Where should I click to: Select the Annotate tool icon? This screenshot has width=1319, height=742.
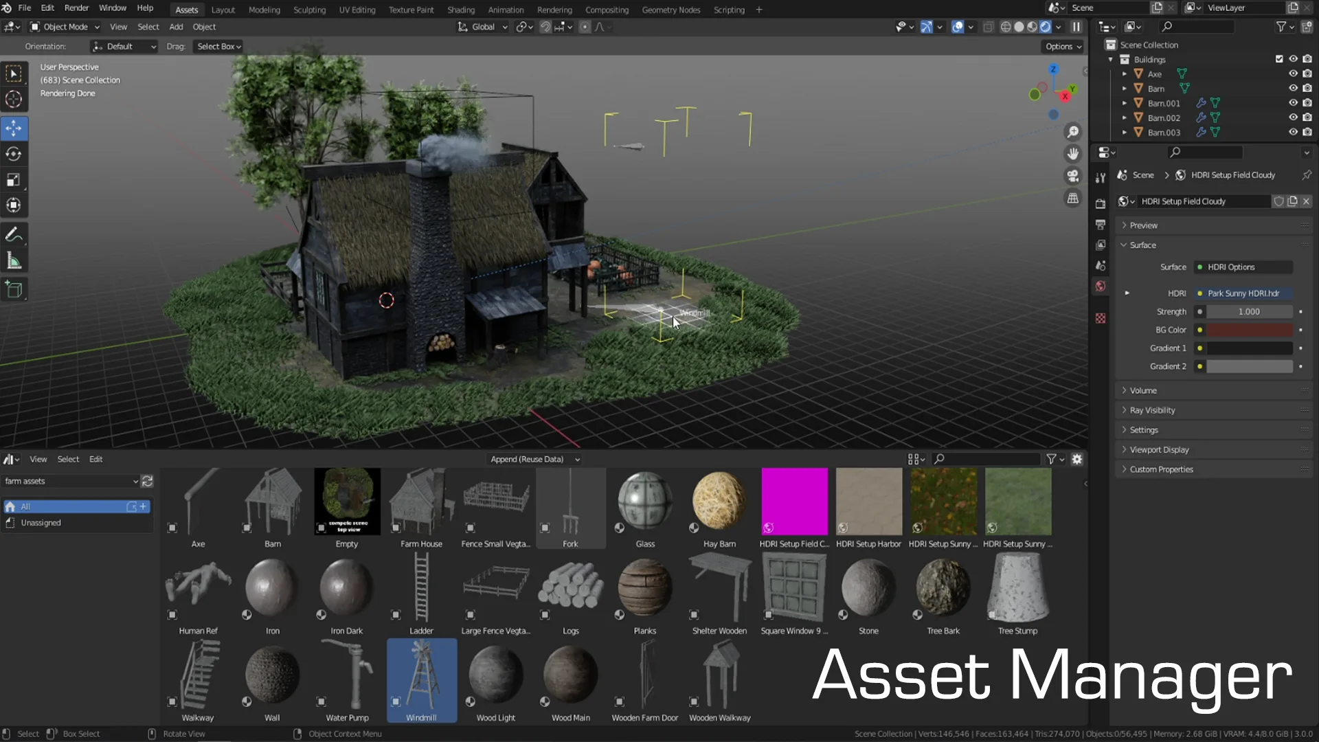point(14,236)
